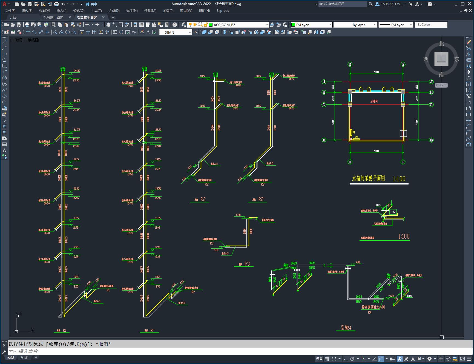The width and height of the screenshot is (474, 364).
Task: Toggle auto-add annotation scales
Action: click(406, 359)
